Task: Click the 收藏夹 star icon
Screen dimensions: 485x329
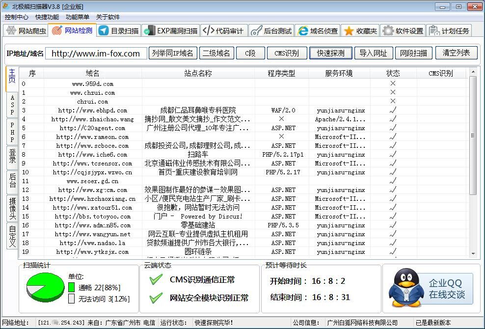Action: pyautogui.click(x=349, y=30)
